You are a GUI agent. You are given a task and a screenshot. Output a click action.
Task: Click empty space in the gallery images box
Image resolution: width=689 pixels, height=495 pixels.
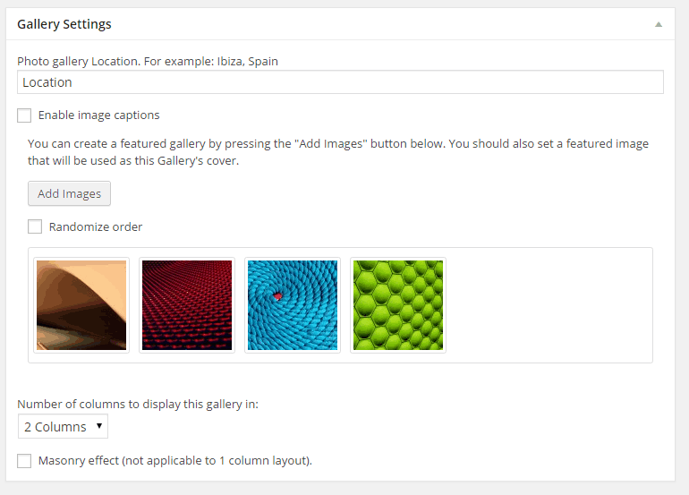pos(549,305)
